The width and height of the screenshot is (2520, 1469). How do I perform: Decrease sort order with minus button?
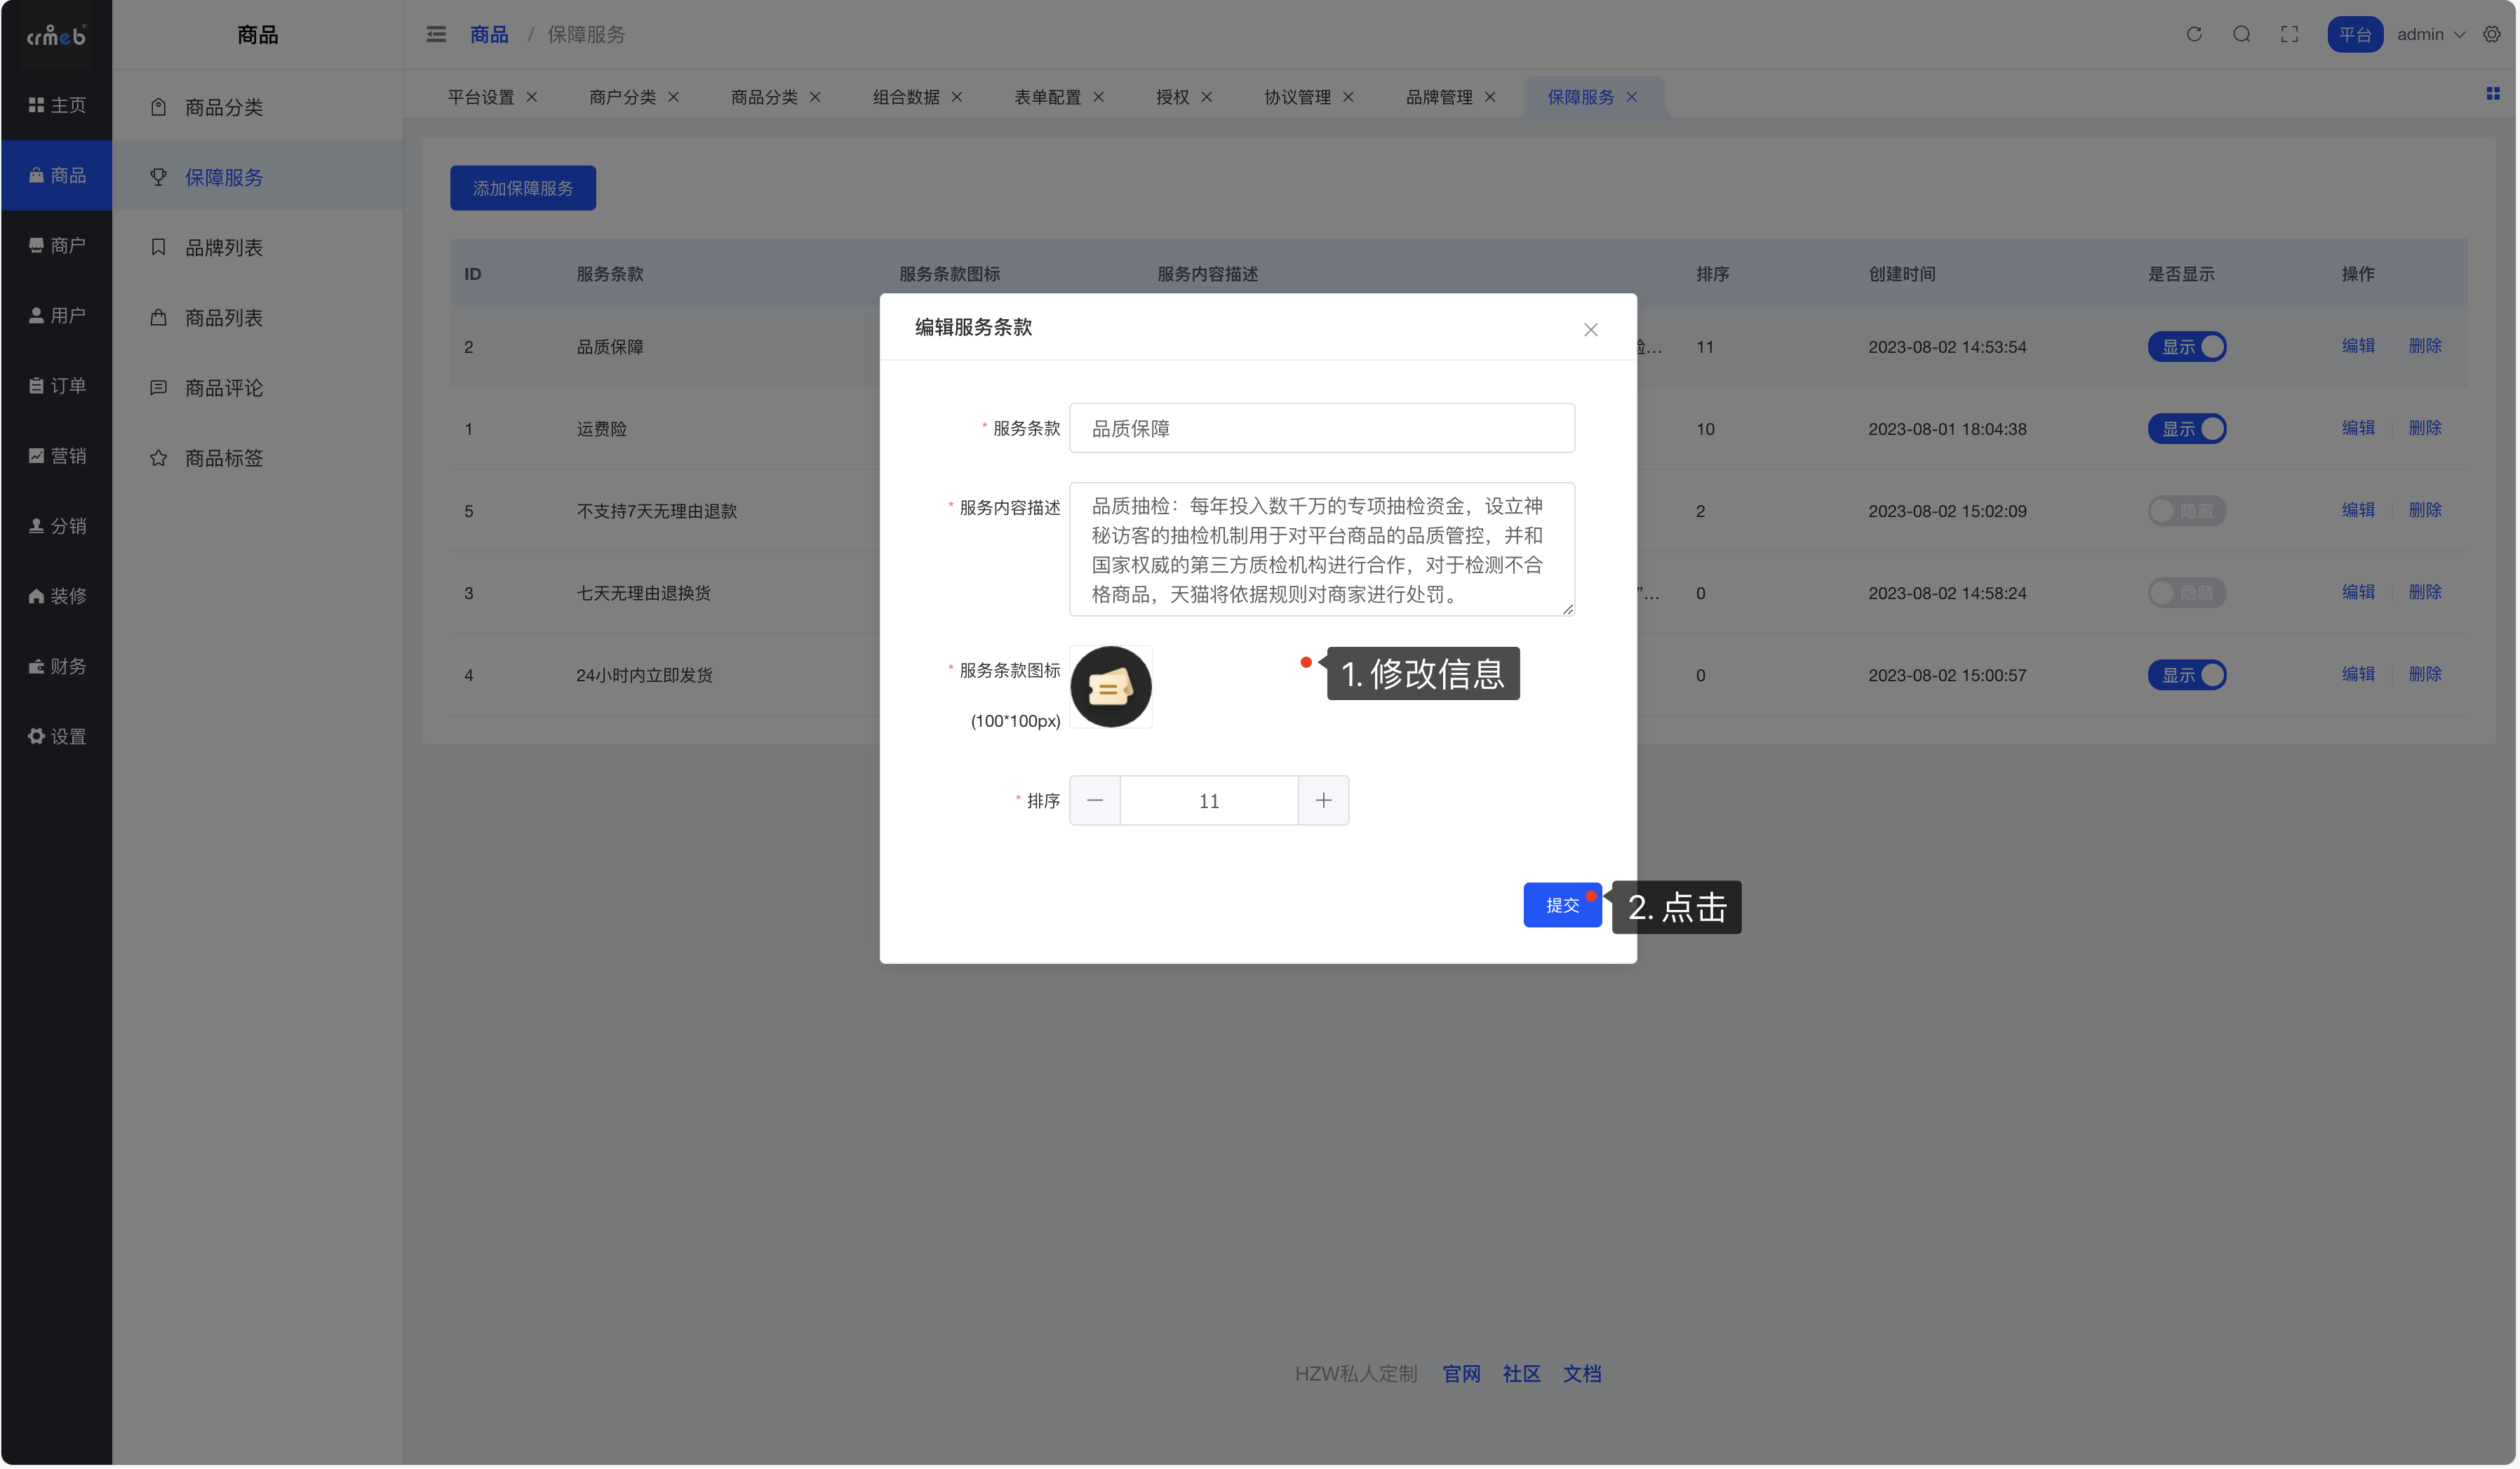coord(1095,800)
